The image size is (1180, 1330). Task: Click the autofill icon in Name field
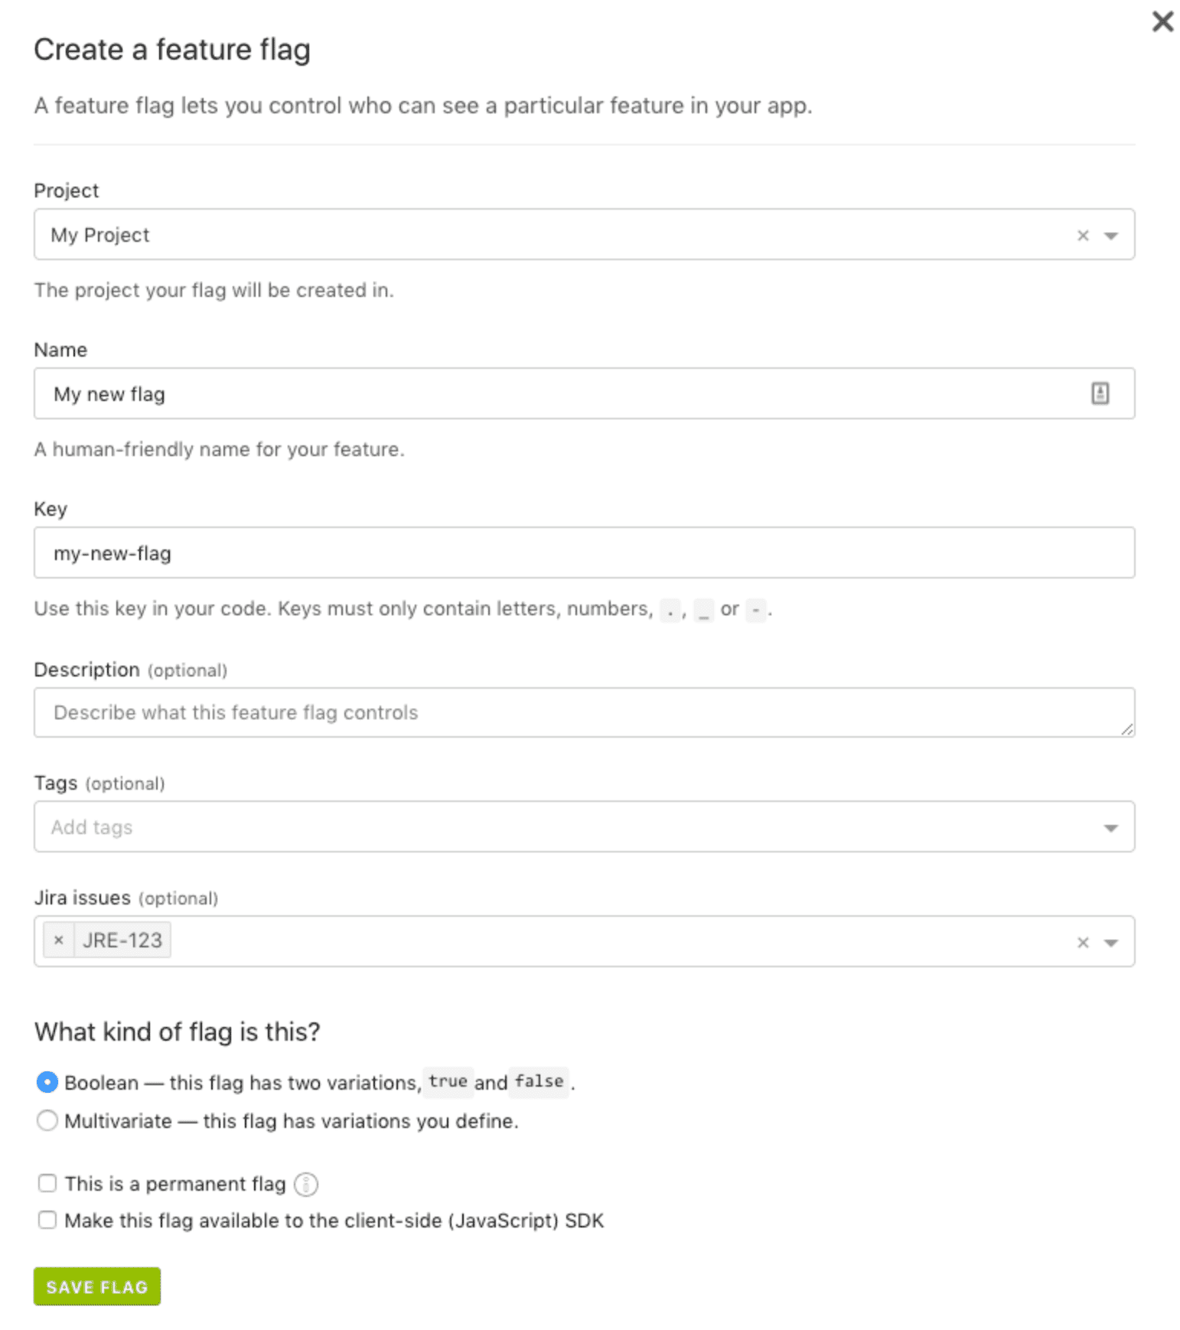pyautogui.click(x=1100, y=393)
